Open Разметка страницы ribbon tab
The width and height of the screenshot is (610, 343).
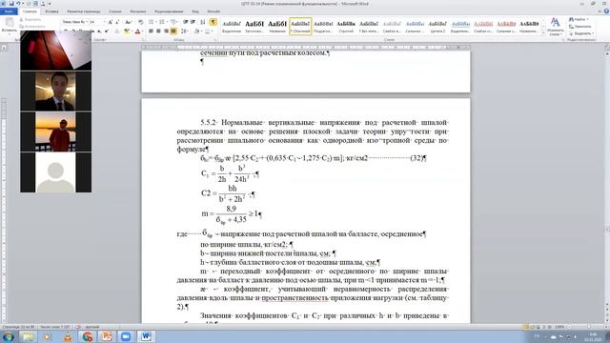[x=84, y=11]
